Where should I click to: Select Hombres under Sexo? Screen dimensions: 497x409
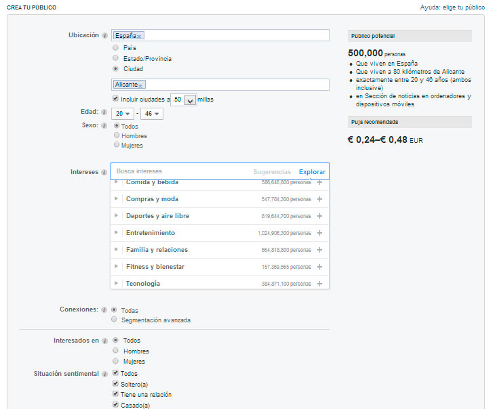pyautogui.click(x=117, y=135)
